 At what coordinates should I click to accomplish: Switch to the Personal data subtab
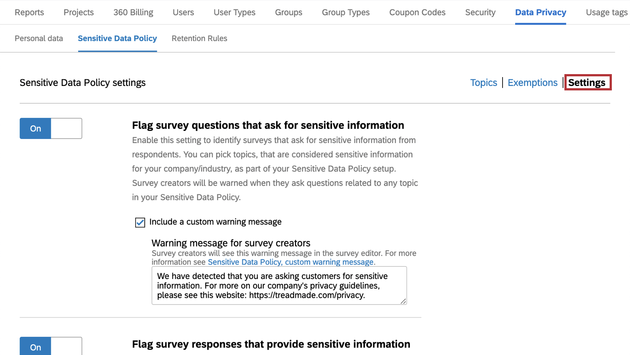pyautogui.click(x=39, y=38)
